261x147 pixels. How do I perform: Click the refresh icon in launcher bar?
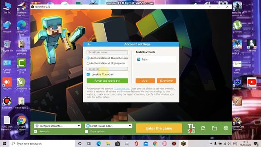tap(203, 128)
